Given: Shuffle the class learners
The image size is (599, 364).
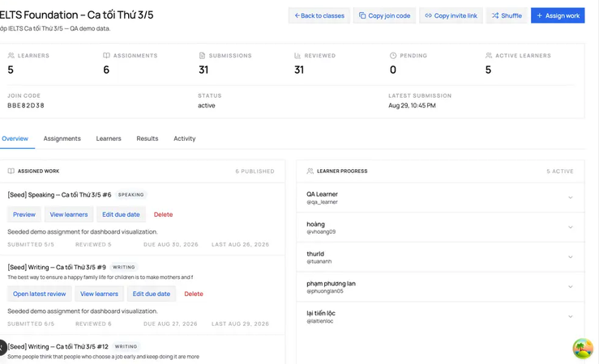Looking at the screenshot, I should (x=507, y=15).
